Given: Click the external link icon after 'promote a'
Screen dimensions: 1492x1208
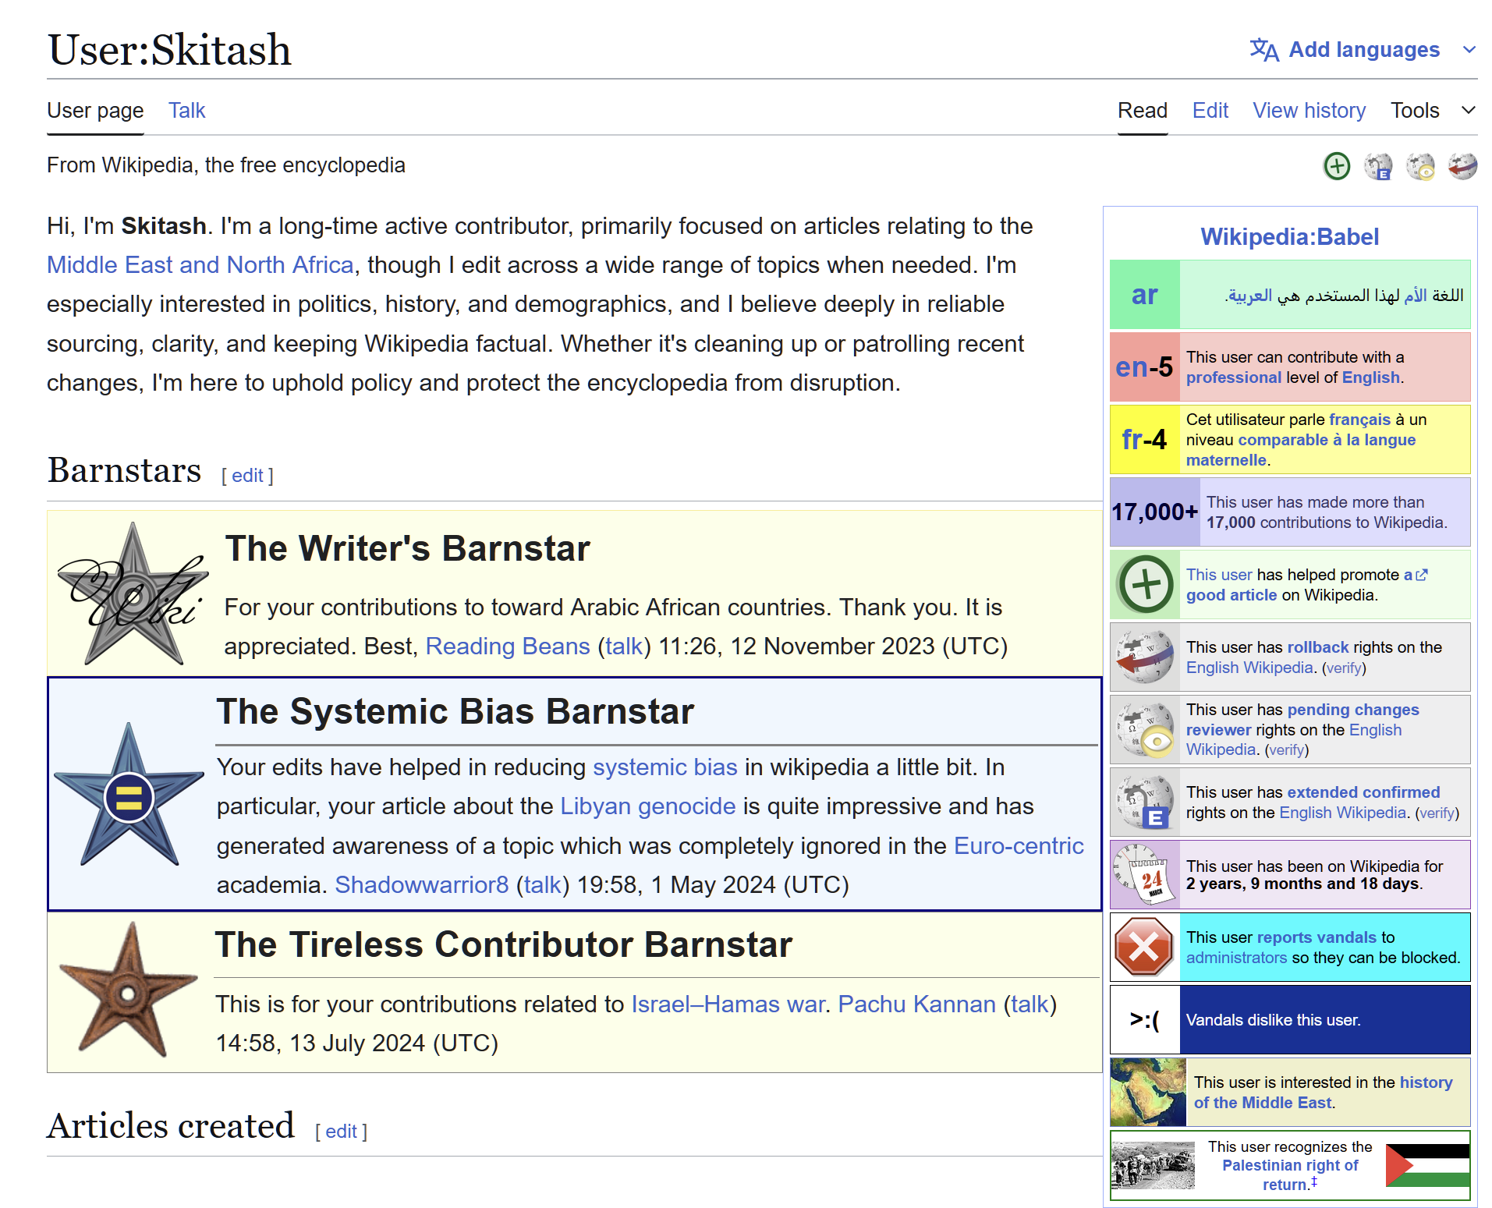Looking at the screenshot, I should click(1422, 575).
